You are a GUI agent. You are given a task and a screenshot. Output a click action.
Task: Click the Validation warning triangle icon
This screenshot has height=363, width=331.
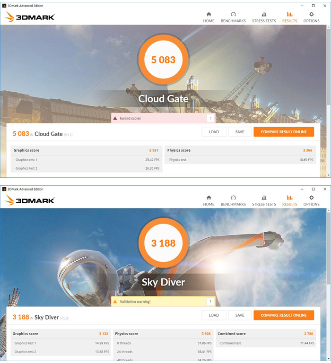(x=115, y=302)
